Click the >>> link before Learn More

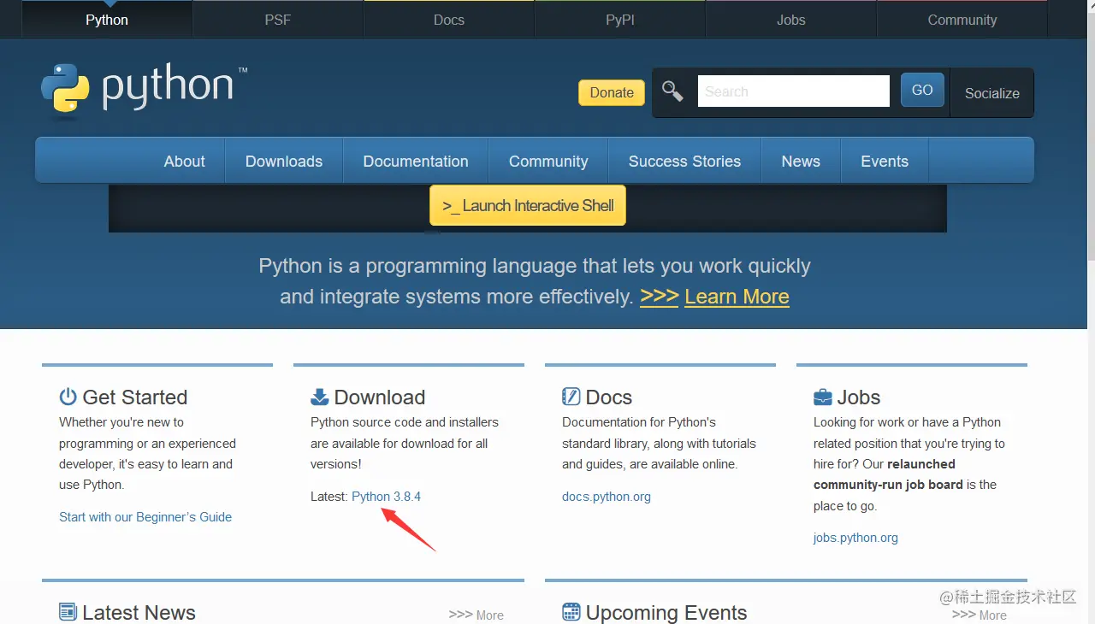tap(659, 297)
